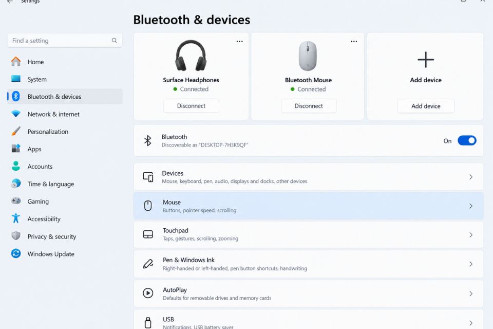Navigate to Accounts settings

65,166
